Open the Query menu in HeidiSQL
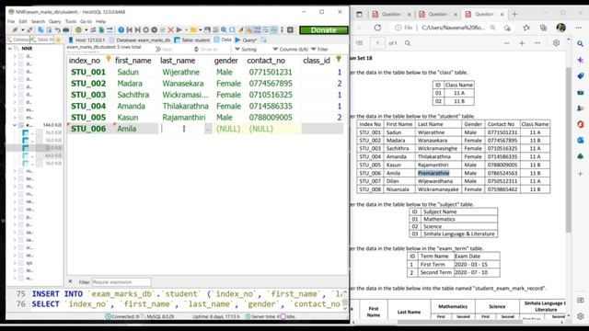Image resolution: width=589 pixels, height=331 pixels. [55, 21]
